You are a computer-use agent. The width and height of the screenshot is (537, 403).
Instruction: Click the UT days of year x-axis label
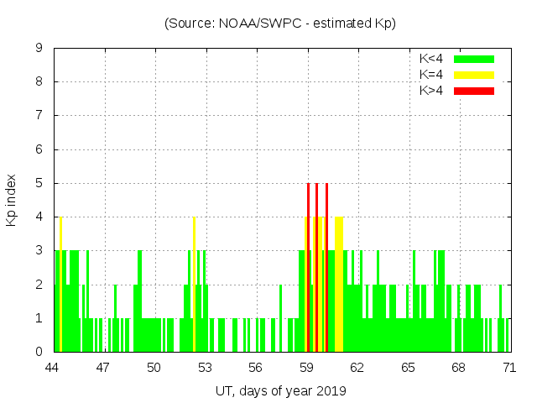(x=280, y=390)
